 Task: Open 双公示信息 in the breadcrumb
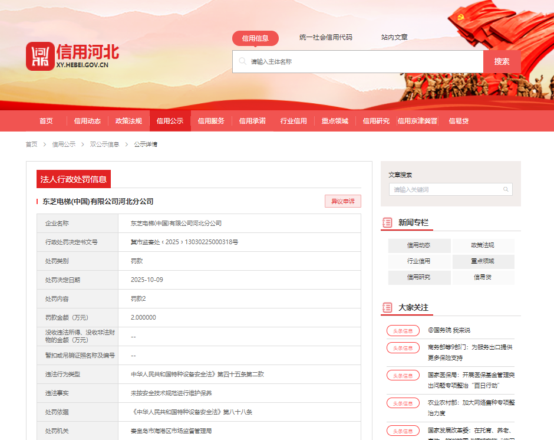tap(104, 145)
